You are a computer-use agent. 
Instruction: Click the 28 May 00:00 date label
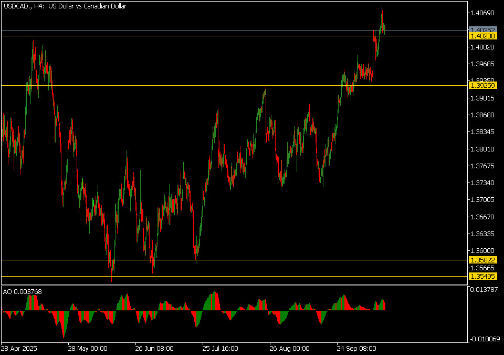88,348
